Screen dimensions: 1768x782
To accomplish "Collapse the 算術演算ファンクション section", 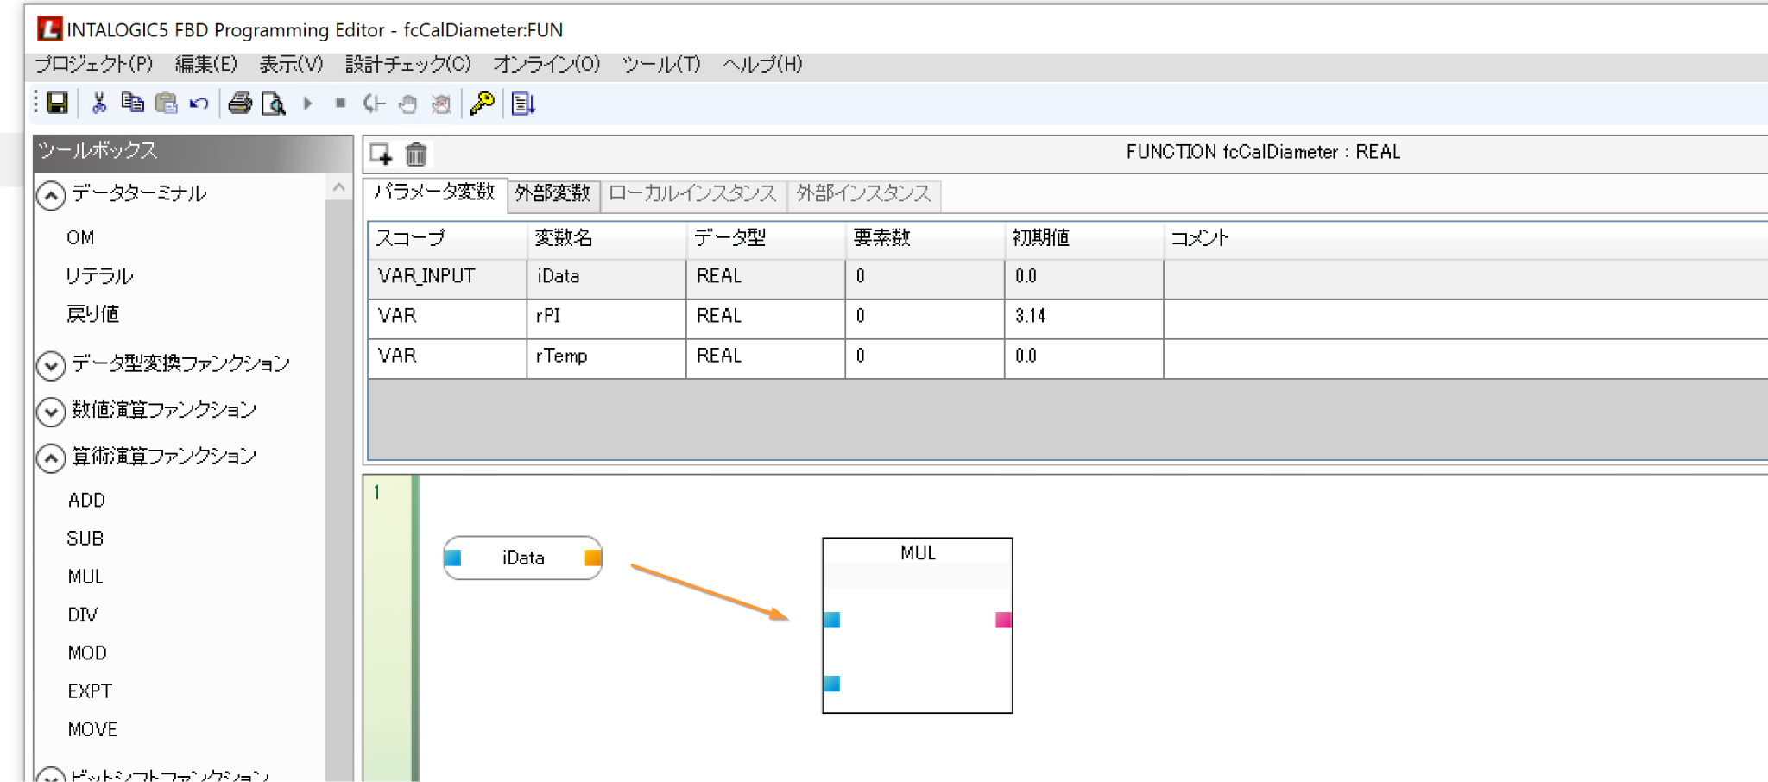I will tap(51, 457).
